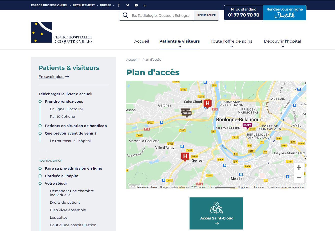Open the LinkedIn social icon
335x231 pixels.
pos(145,5)
